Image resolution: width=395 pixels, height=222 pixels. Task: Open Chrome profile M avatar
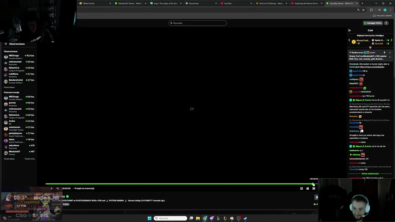pyautogui.click(x=385, y=10)
